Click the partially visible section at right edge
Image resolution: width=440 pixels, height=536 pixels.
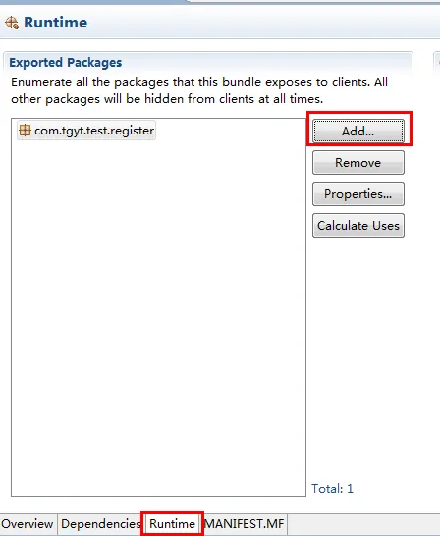pos(437,63)
